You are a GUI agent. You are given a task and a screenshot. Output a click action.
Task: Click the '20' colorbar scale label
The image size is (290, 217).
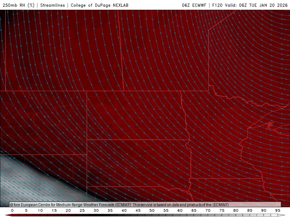68,210
